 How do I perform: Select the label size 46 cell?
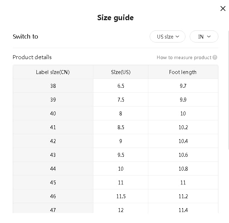pos(53,196)
